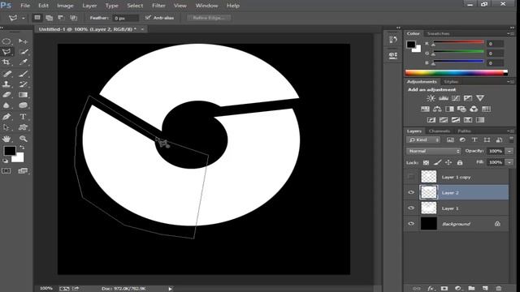Screen dimensions: 520x292
Task: Open the Kind layer filter dropdown
Action: click(x=423, y=140)
